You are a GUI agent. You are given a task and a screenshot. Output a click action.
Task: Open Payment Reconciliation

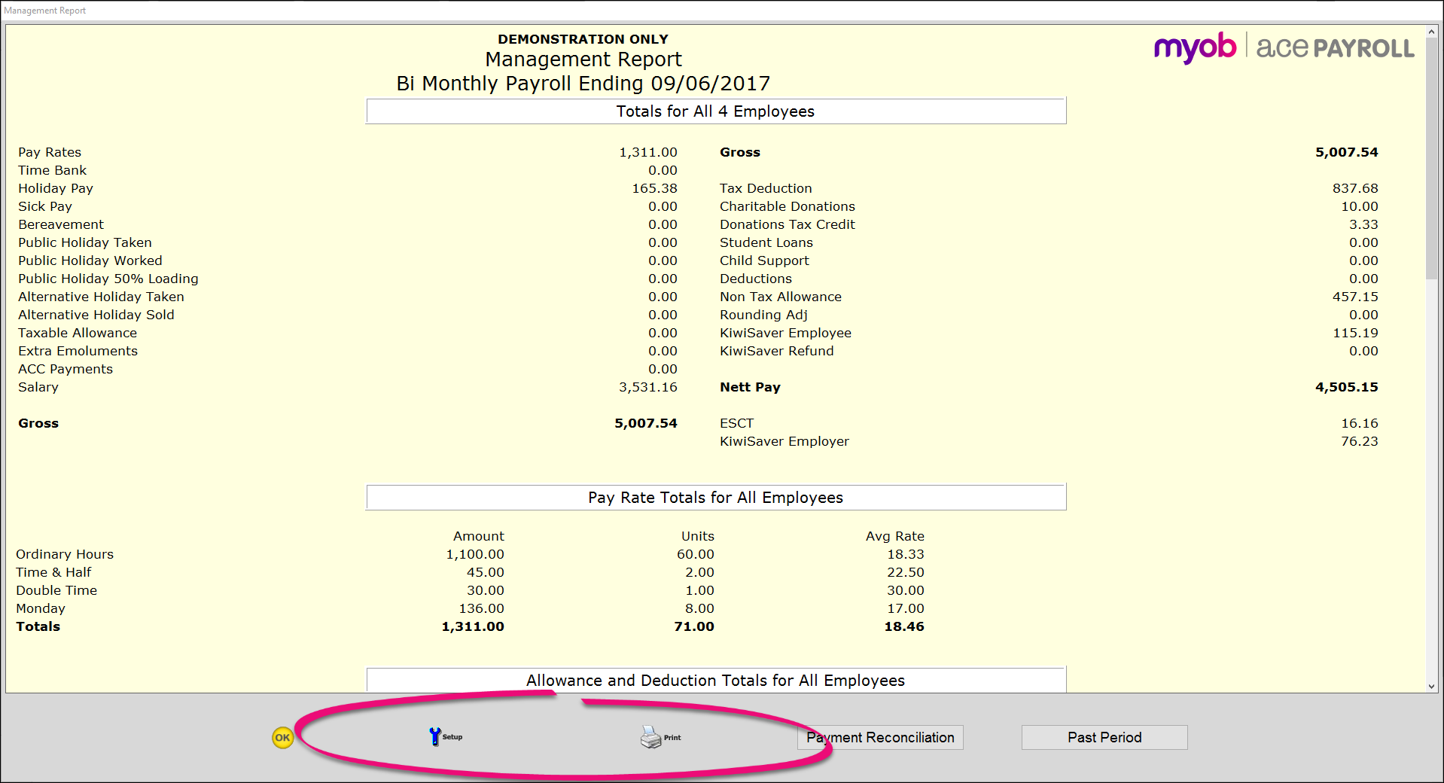click(x=880, y=738)
